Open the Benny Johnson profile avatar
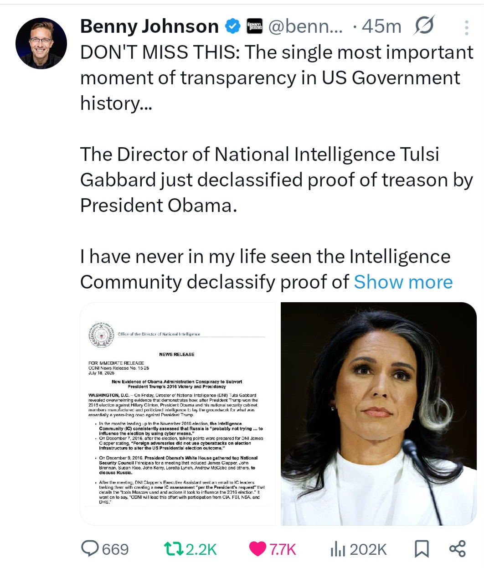The image size is (484, 568). [41, 43]
